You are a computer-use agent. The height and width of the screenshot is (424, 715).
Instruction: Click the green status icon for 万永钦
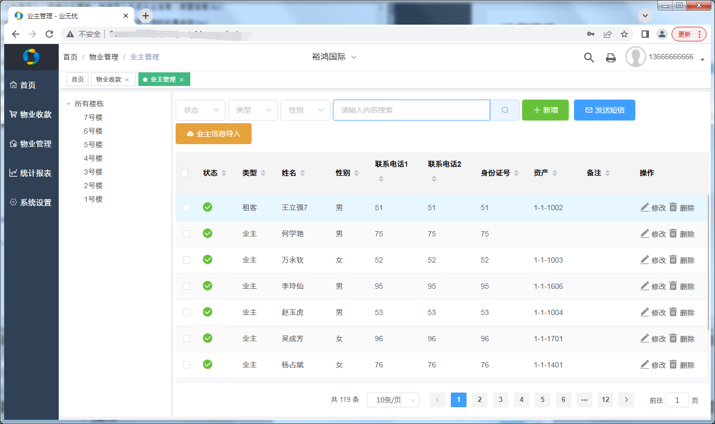point(208,259)
